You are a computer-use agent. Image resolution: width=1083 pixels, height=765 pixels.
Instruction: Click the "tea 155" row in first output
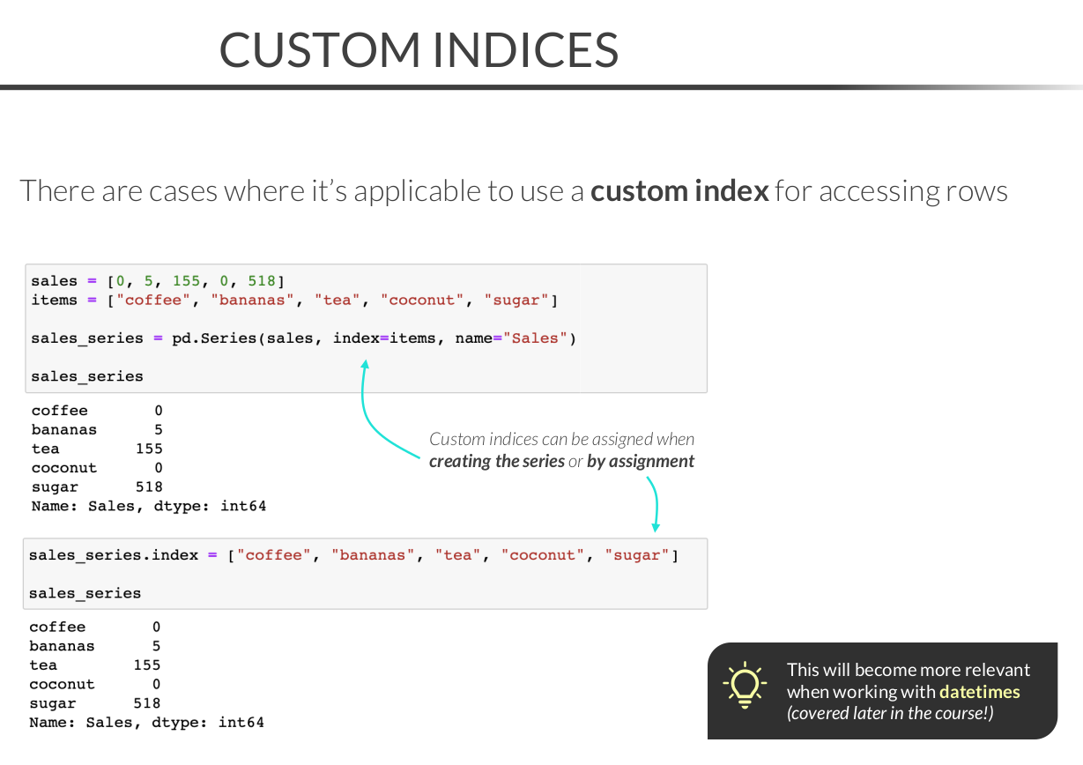97,449
